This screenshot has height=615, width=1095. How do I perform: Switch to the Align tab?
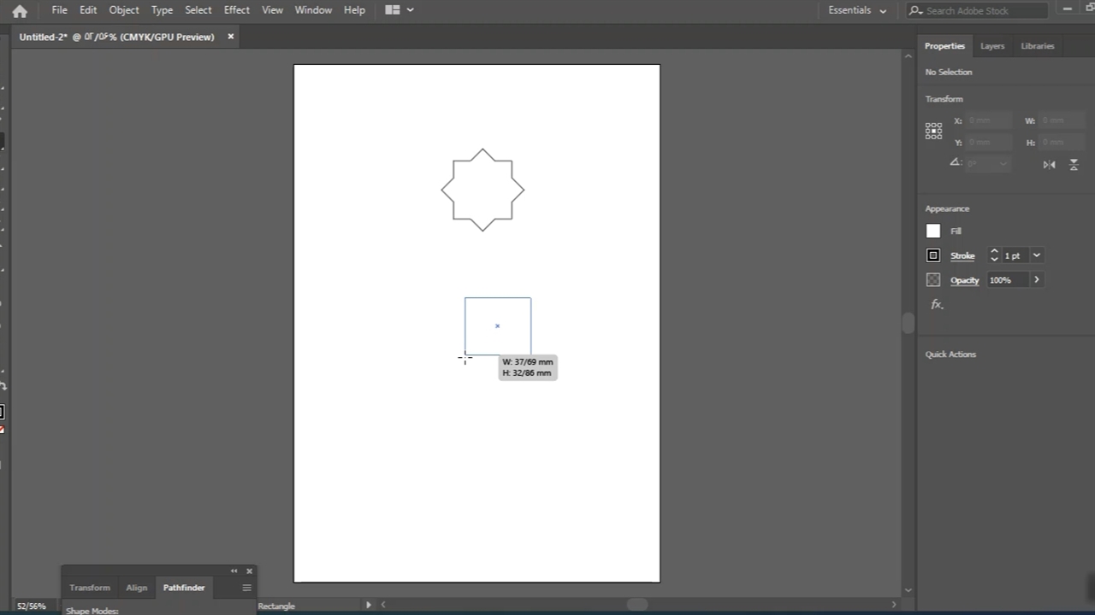[x=137, y=588]
